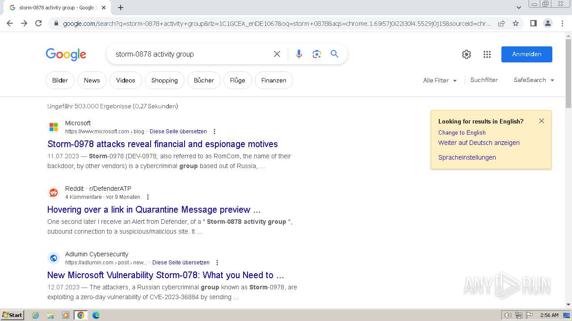This screenshot has height=321, width=572.
Task: Open Chrome three-dot menu
Action: [x=562, y=23]
